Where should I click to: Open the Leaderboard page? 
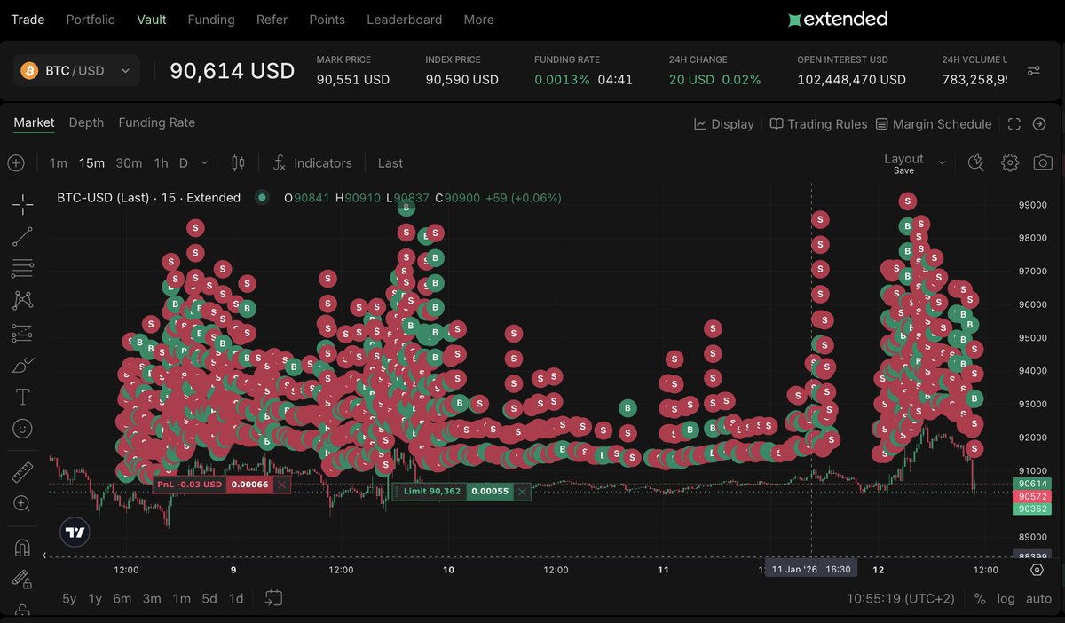point(405,19)
